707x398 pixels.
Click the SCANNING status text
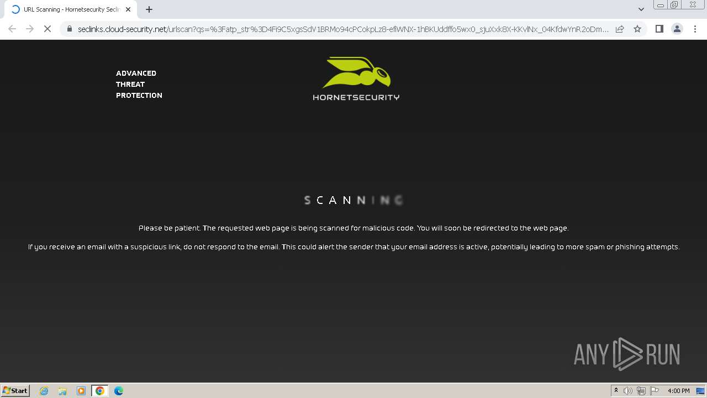pyautogui.click(x=353, y=200)
